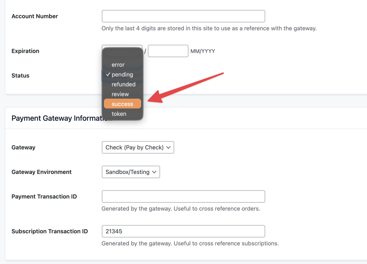
Task: Click the Payment Transaction ID label
Action: click(44, 197)
